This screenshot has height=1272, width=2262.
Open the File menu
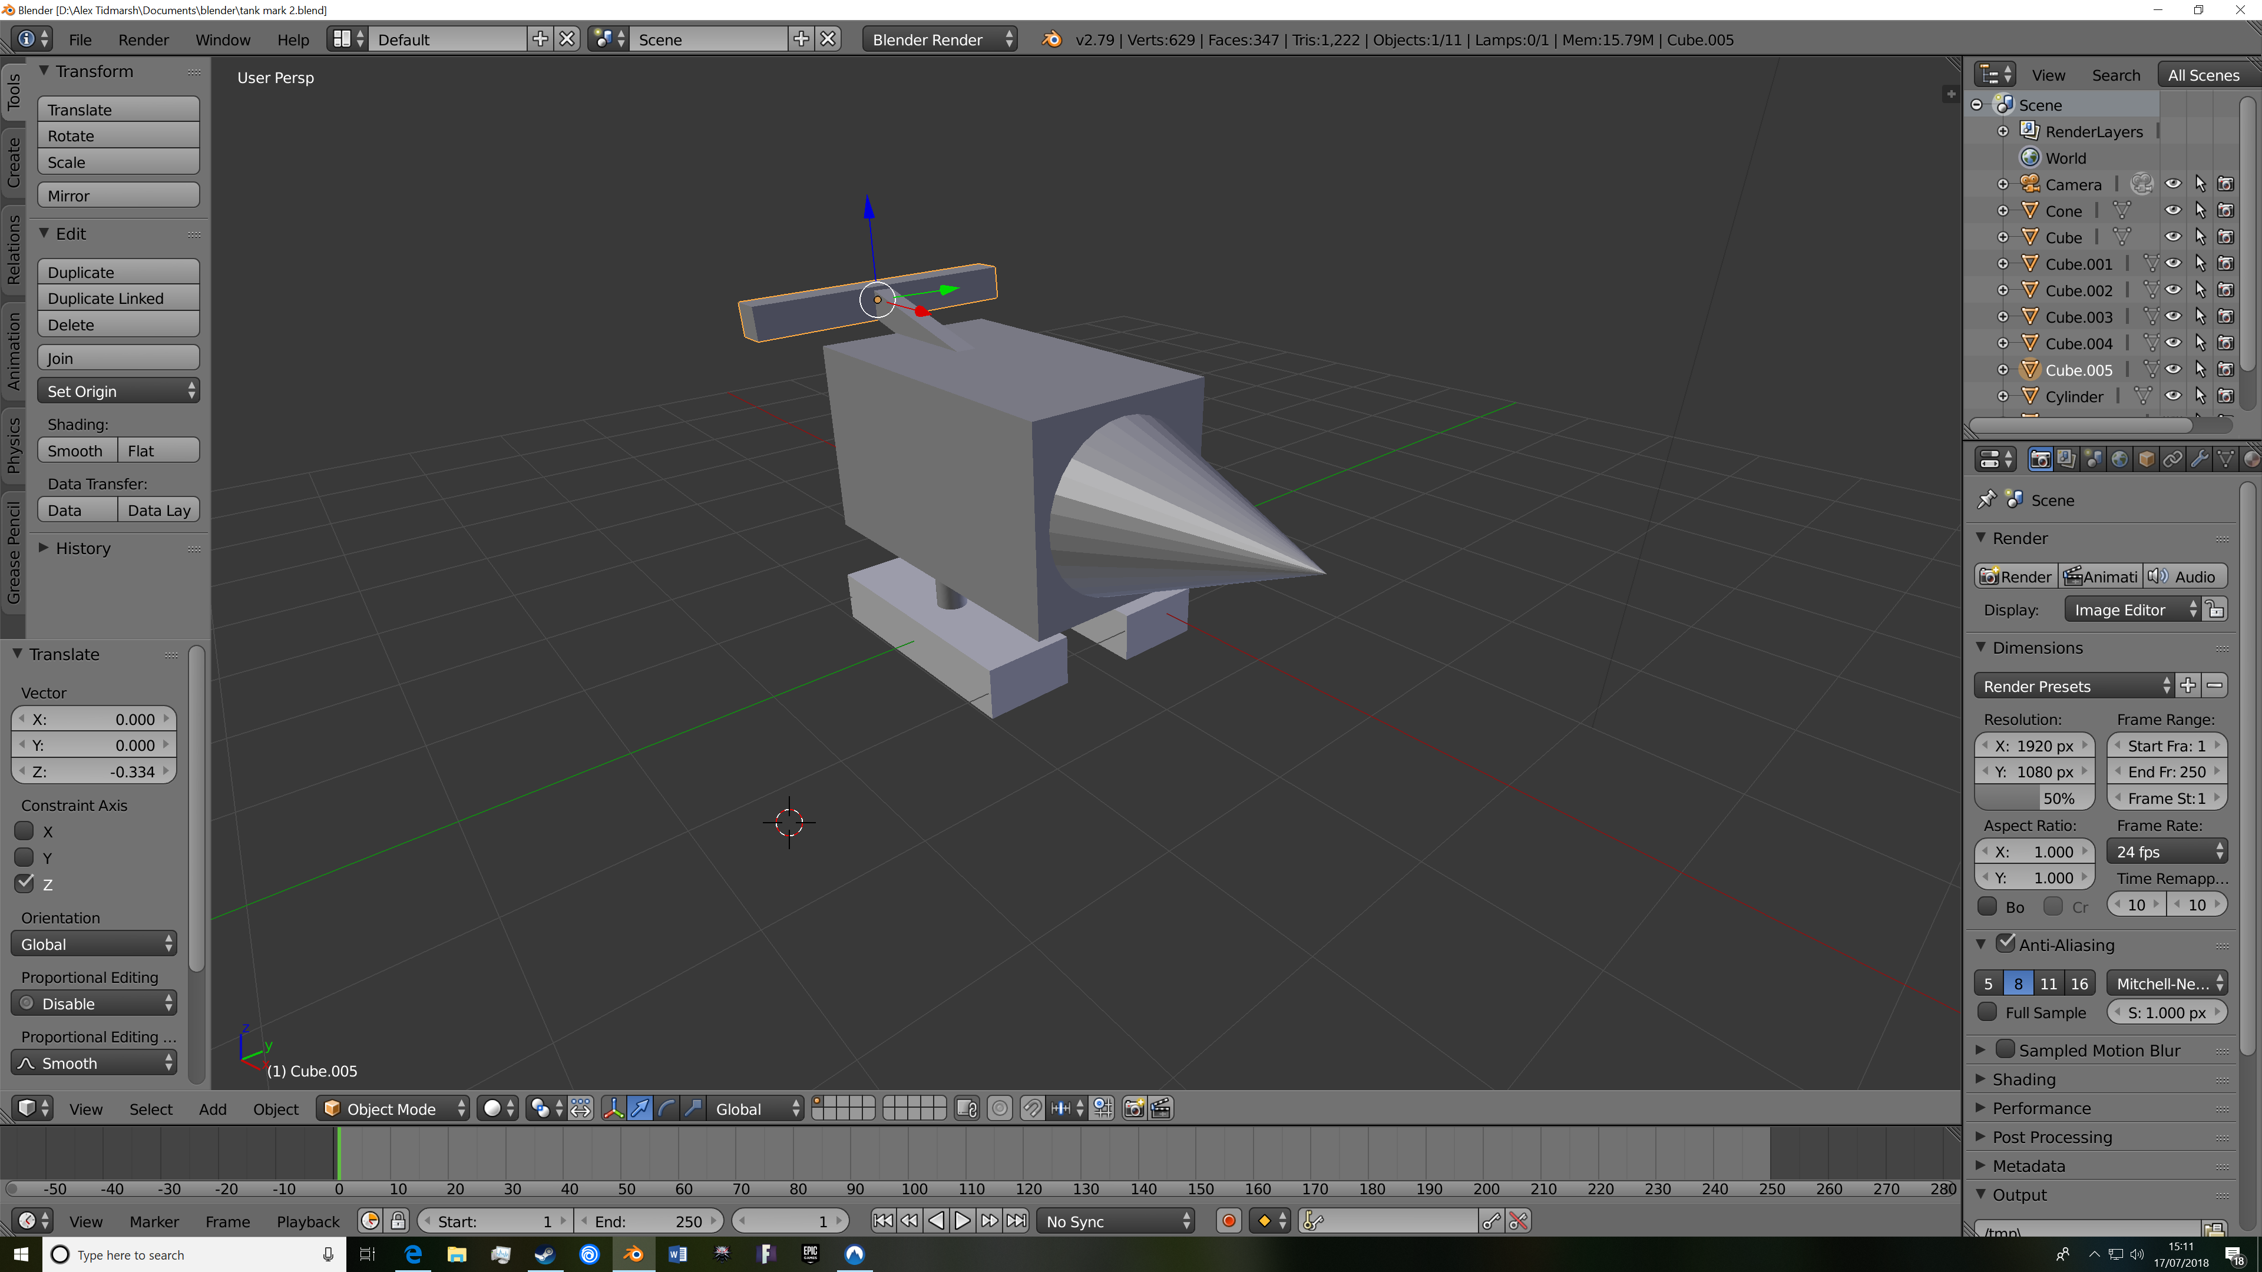pyautogui.click(x=80, y=39)
